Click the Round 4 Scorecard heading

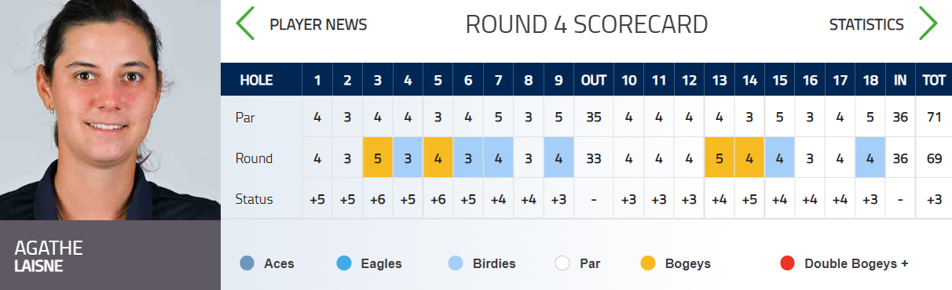click(x=587, y=24)
